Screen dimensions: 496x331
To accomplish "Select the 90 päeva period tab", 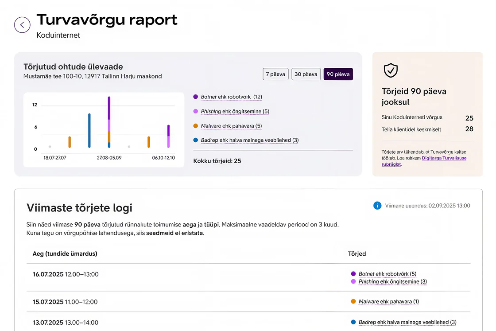I will click(x=338, y=74).
